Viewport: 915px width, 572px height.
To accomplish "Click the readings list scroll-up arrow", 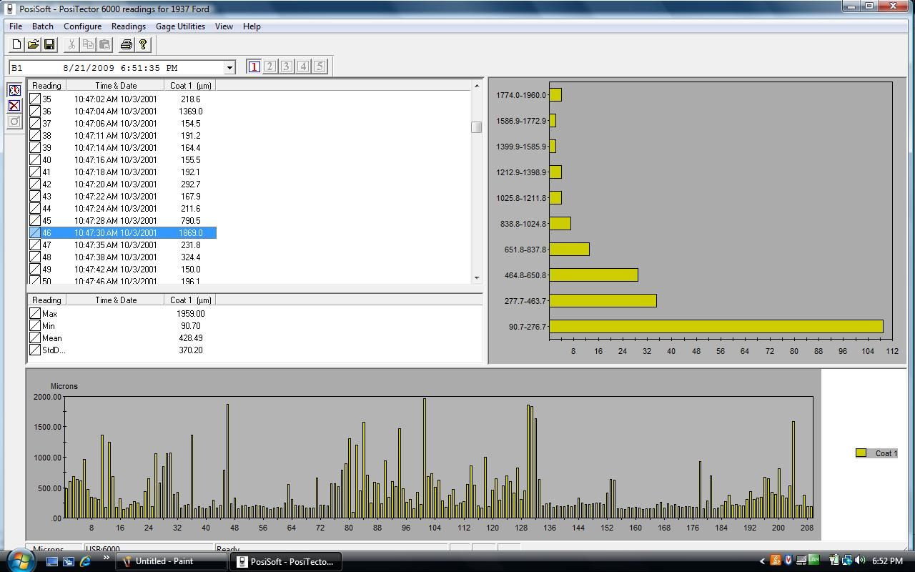I will tap(477, 86).
